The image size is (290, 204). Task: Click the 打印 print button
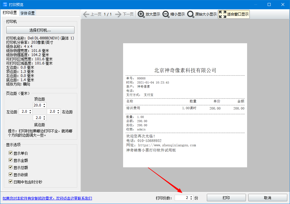(x=226, y=198)
